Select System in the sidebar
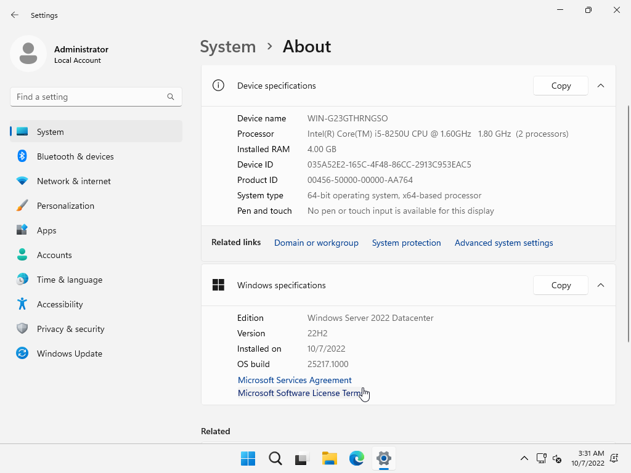This screenshot has width=631, height=473. pyautogui.click(x=96, y=132)
